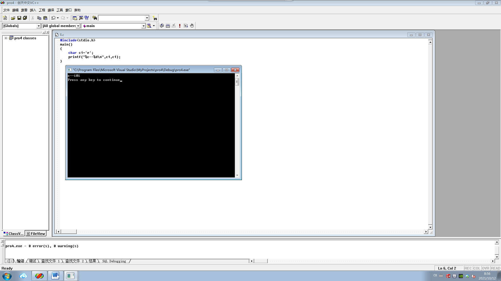The image size is (501, 281).
Task: Toggle the Workspace window toolbar button
Action: click(x=75, y=18)
